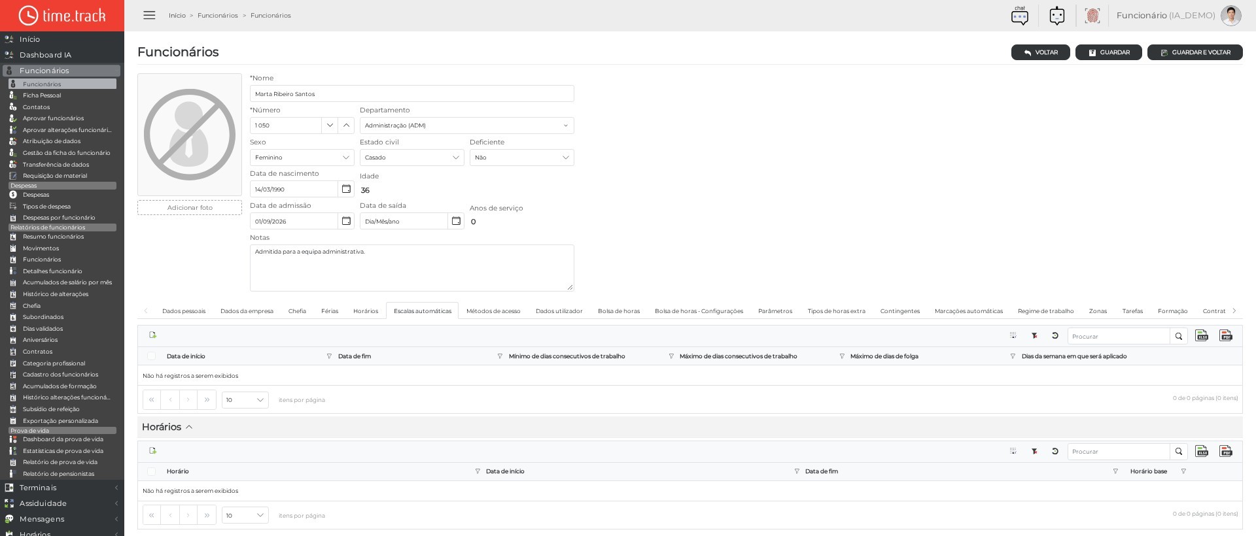The width and height of the screenshot is (1256, 536).
Task: Expand the Mensagens sidebar menu
Action: coord(62,519)
